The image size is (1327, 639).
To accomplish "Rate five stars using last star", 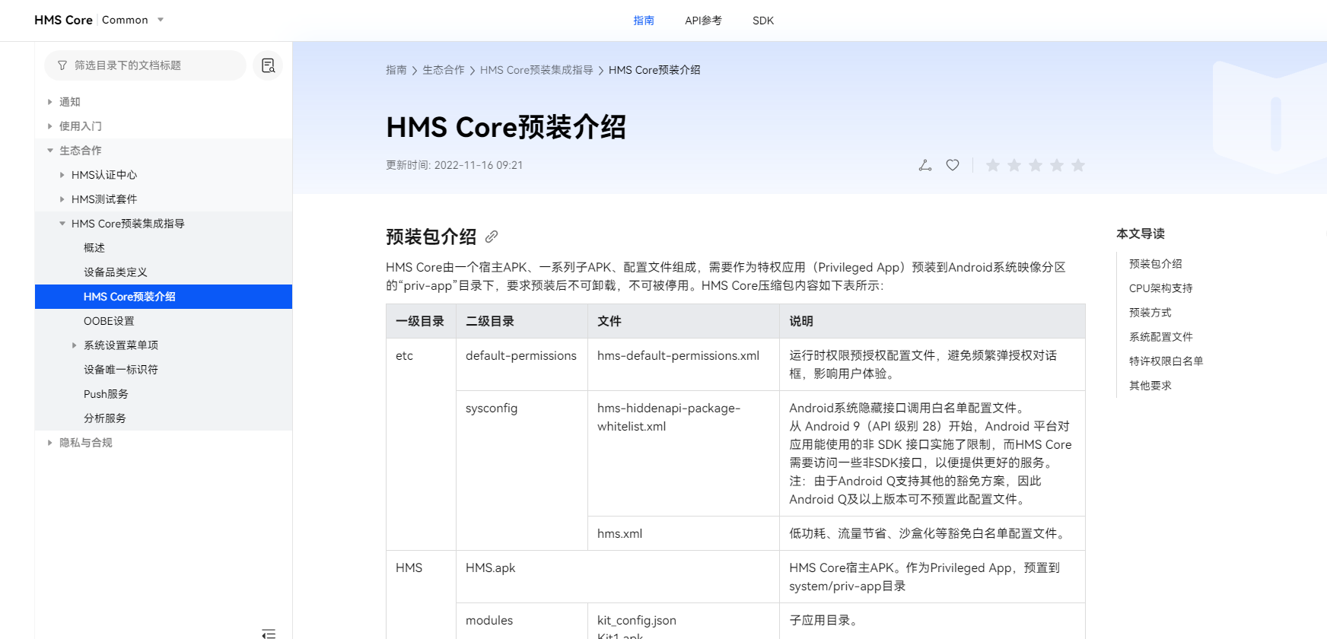I will click(x=1078, y=165).
